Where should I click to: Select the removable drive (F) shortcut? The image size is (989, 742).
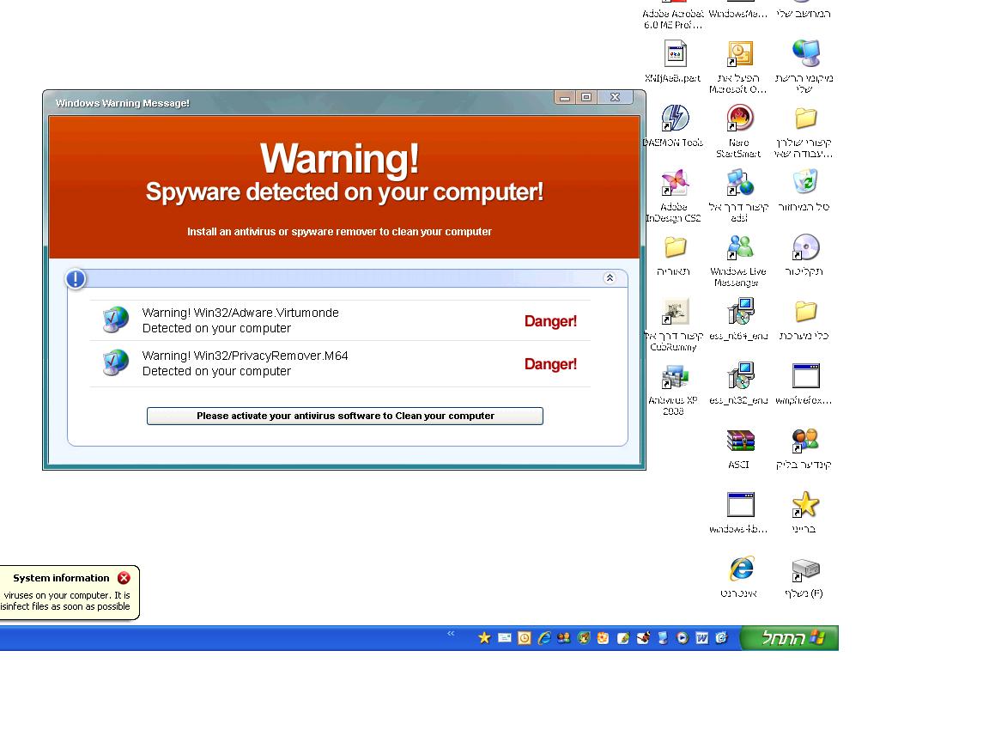805,570
